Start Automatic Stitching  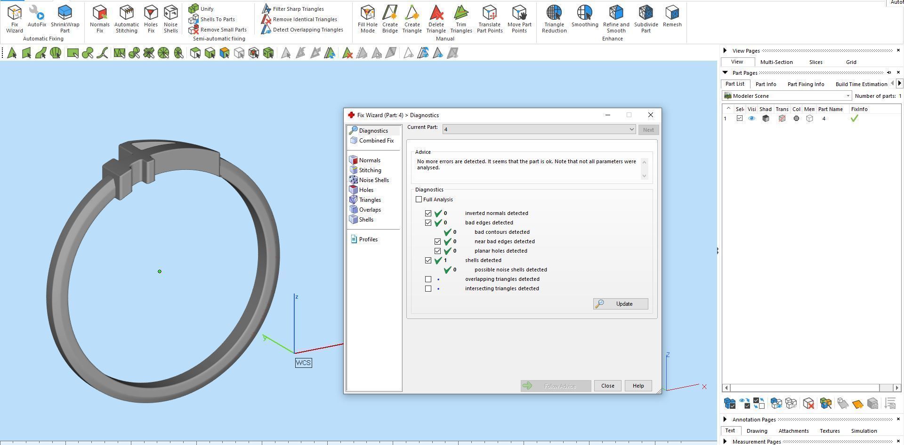127,19
